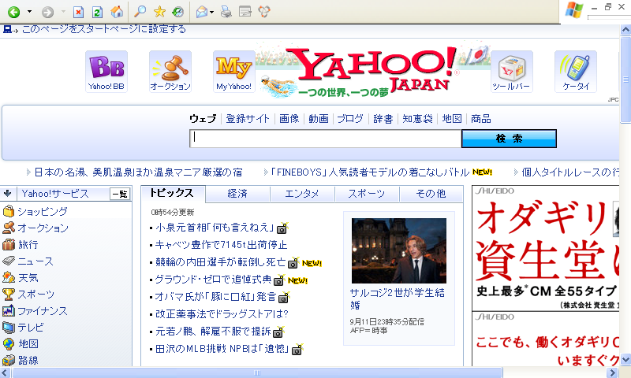Select the 画像 search tab
631x378 pixels.
(289, 118)
